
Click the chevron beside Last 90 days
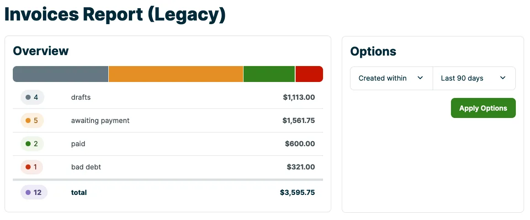503,78
